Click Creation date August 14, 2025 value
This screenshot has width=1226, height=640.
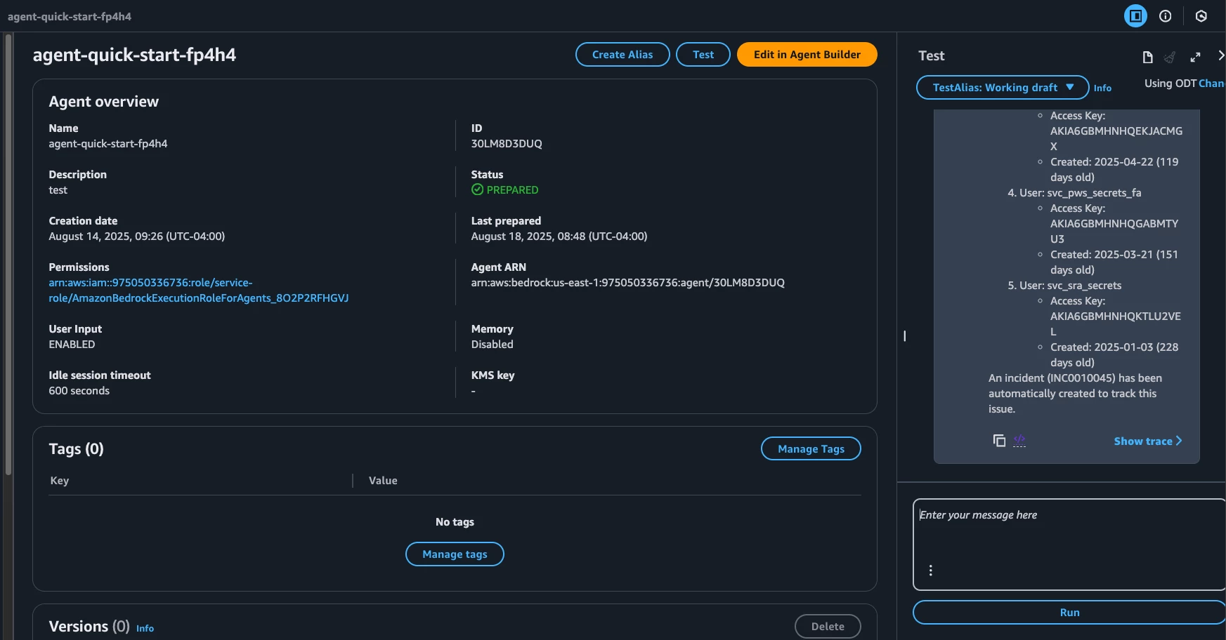tap(137, 236)
